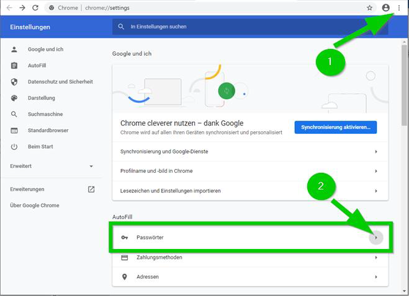Image resolution: width=409 pixels, height=296 pixels.
Task: Select AutoFill in the sidebar
Action: tap(37, 66)
